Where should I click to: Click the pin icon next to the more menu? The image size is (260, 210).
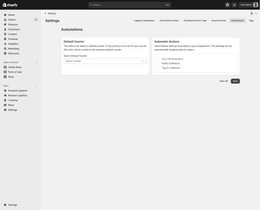251,13
